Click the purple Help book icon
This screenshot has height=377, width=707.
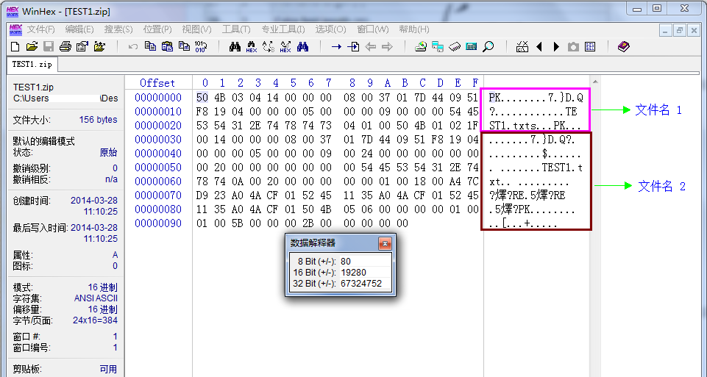624,46
